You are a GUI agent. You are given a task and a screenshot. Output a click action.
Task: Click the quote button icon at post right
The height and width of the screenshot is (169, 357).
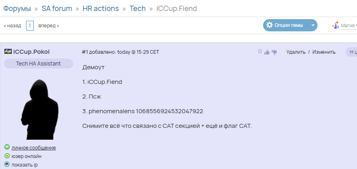352,52
